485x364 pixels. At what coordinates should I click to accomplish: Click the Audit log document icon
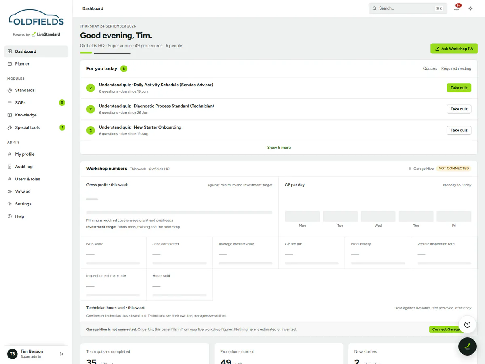tap(10, 167)
